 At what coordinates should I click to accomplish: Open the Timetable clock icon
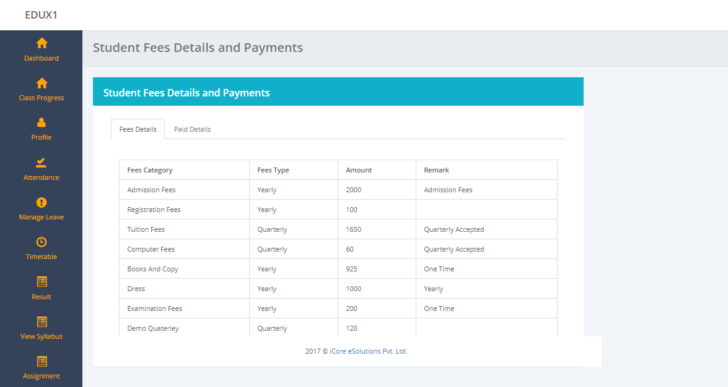pyautogui.click(x=42, y=242)
